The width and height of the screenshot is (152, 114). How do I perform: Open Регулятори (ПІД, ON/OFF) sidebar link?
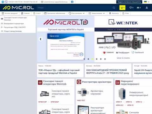click(x=15, y=27)
